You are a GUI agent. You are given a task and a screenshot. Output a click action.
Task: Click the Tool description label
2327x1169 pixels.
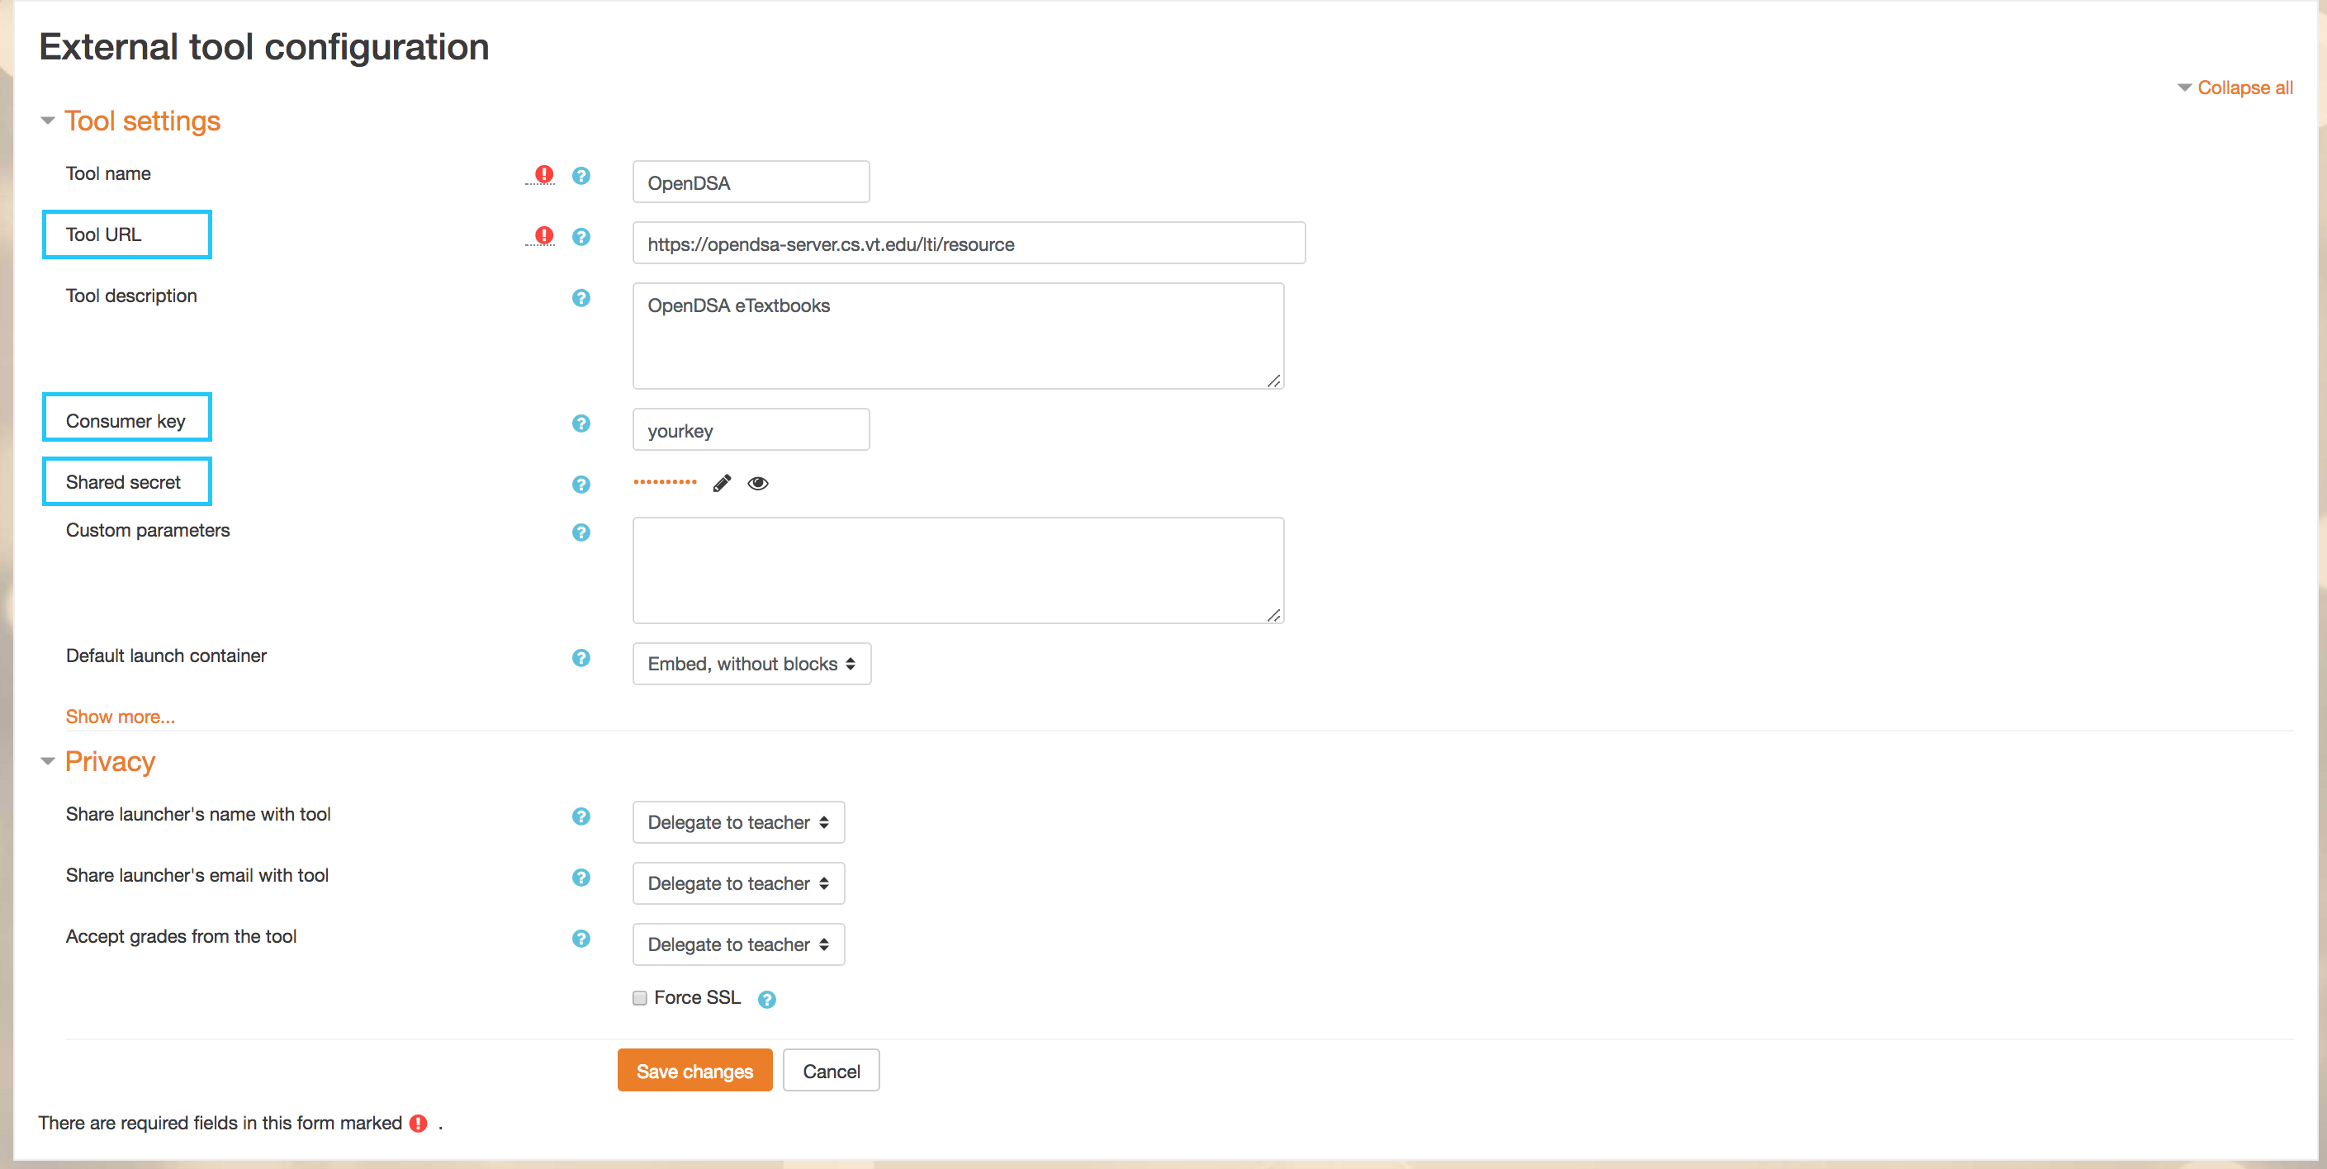(x=131, y=296)
